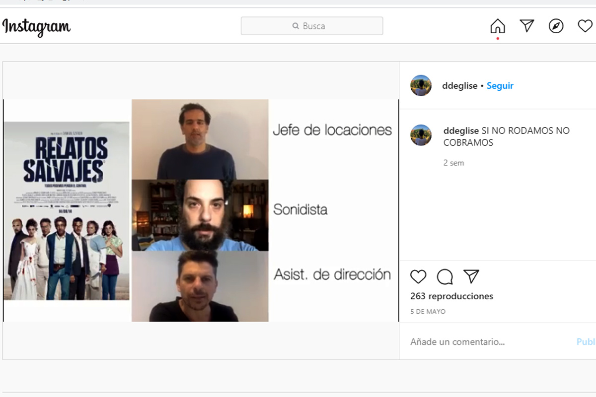Click ddeglise username in the caption
Screen dimensions: 596x397
pyautogui.click(x=461, y=131)
